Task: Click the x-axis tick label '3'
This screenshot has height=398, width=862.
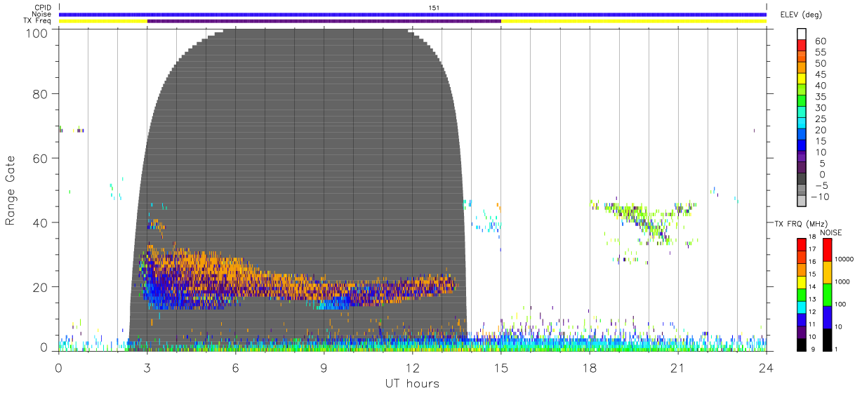Action: 147,367
